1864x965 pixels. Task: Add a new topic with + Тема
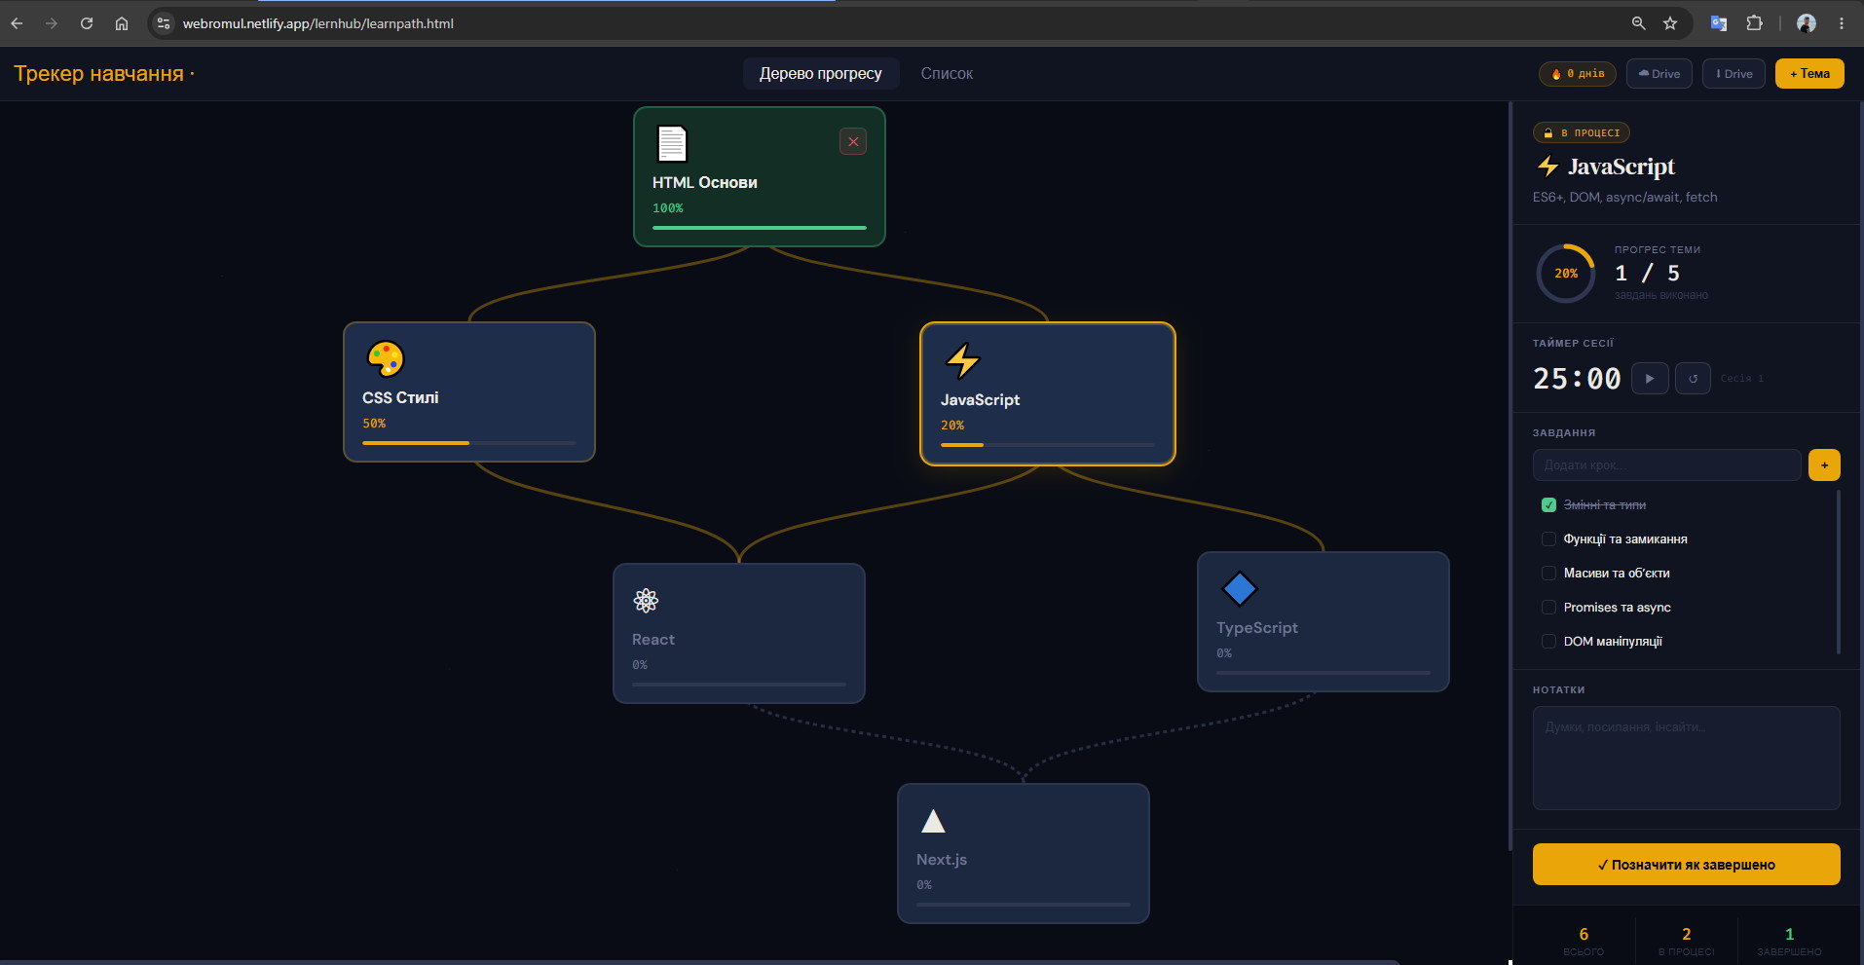1809,74
